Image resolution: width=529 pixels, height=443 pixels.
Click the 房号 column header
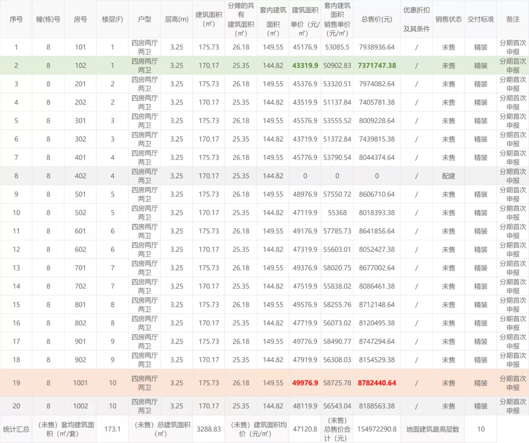[x=80, y=19]
